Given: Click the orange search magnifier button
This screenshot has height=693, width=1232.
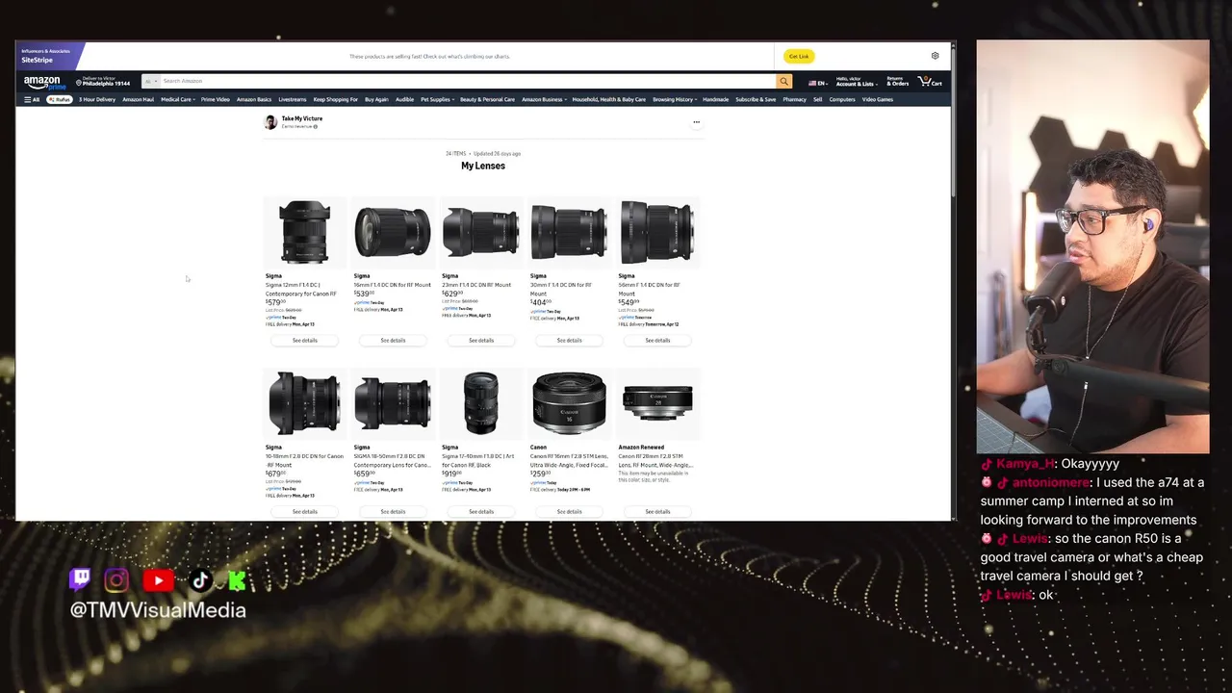Looking at the screenshot, I should 783,82.
